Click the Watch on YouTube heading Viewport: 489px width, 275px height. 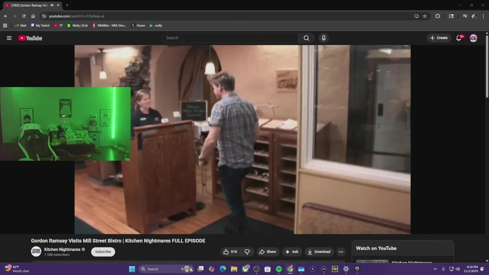[376, 248]
